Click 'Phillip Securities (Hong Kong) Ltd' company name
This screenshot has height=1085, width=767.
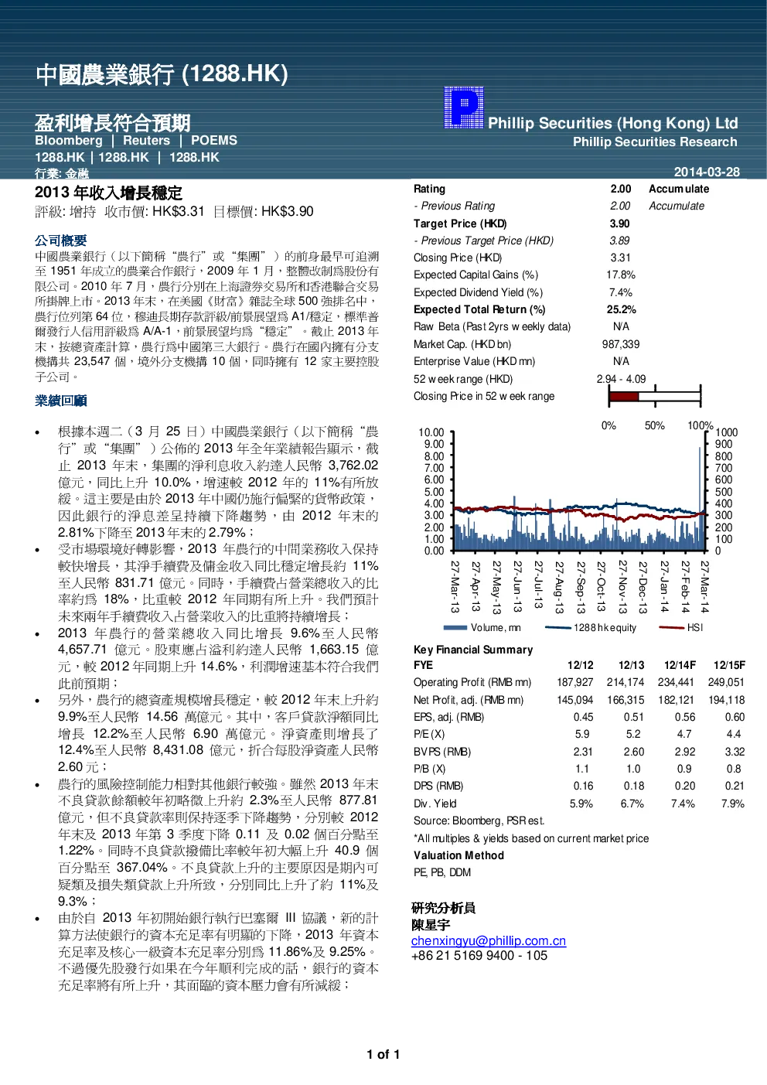pyautogui.click(x=613, y=123)
